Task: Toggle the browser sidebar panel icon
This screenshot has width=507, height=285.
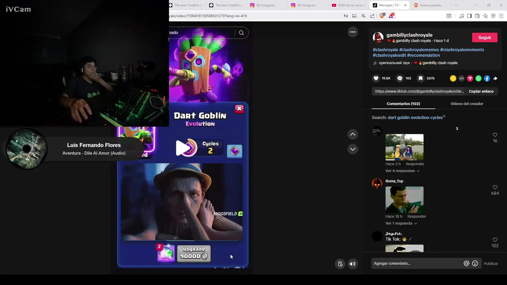Action: (x=469, y=16)
